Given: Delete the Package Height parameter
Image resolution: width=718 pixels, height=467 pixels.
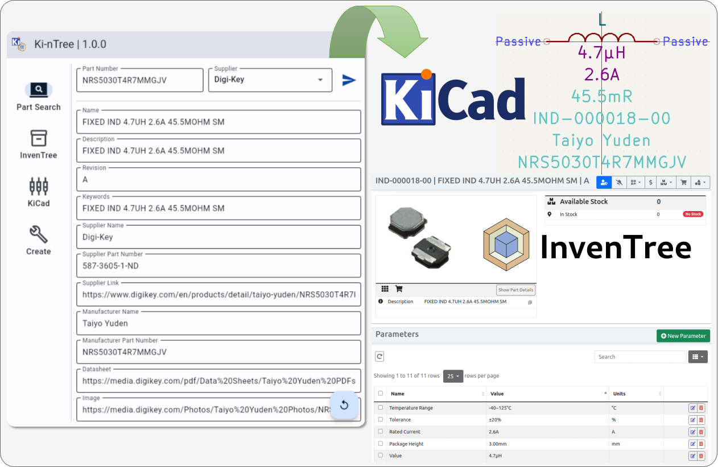Looking at the screenshot, I should coord(701,444).
